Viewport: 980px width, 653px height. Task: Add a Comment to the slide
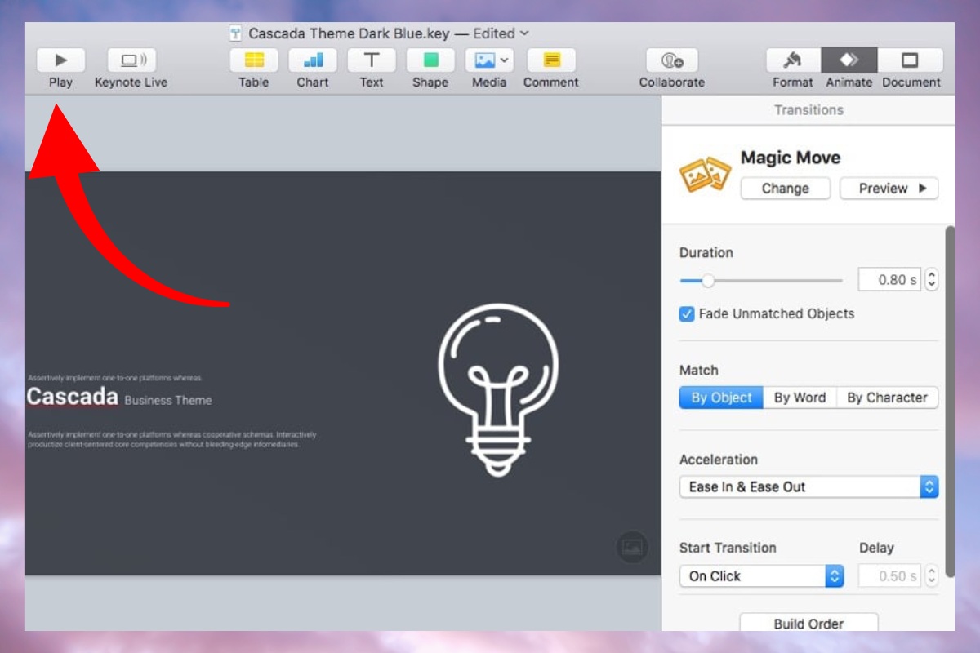click(x=551, y=60)
